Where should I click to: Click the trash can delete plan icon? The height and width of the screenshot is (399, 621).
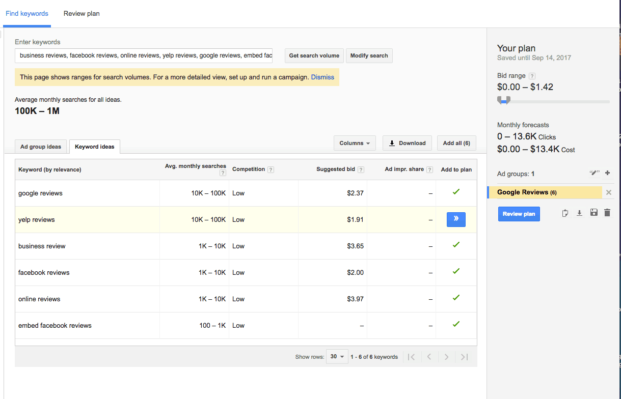[x=607, y=213]
